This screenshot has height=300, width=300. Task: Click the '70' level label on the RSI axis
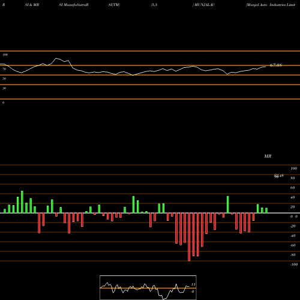pos(4,69)
